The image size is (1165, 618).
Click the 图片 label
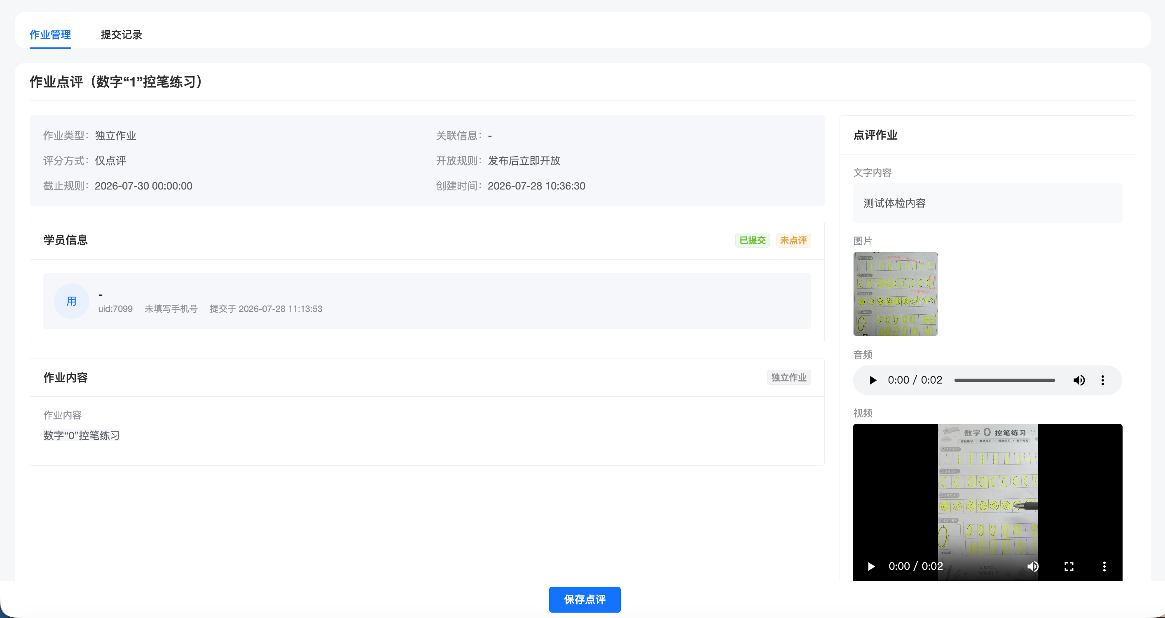point(863,241)
